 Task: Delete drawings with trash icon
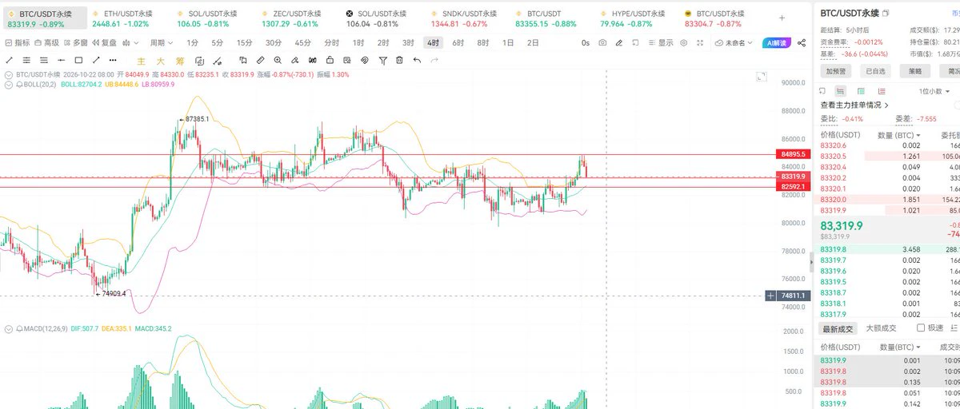click(x=399, y=60)
